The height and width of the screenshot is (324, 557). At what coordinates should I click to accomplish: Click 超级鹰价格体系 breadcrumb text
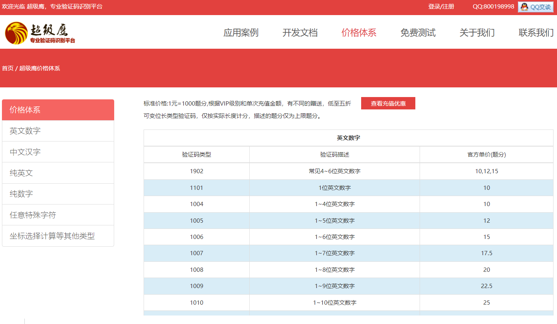39,68
